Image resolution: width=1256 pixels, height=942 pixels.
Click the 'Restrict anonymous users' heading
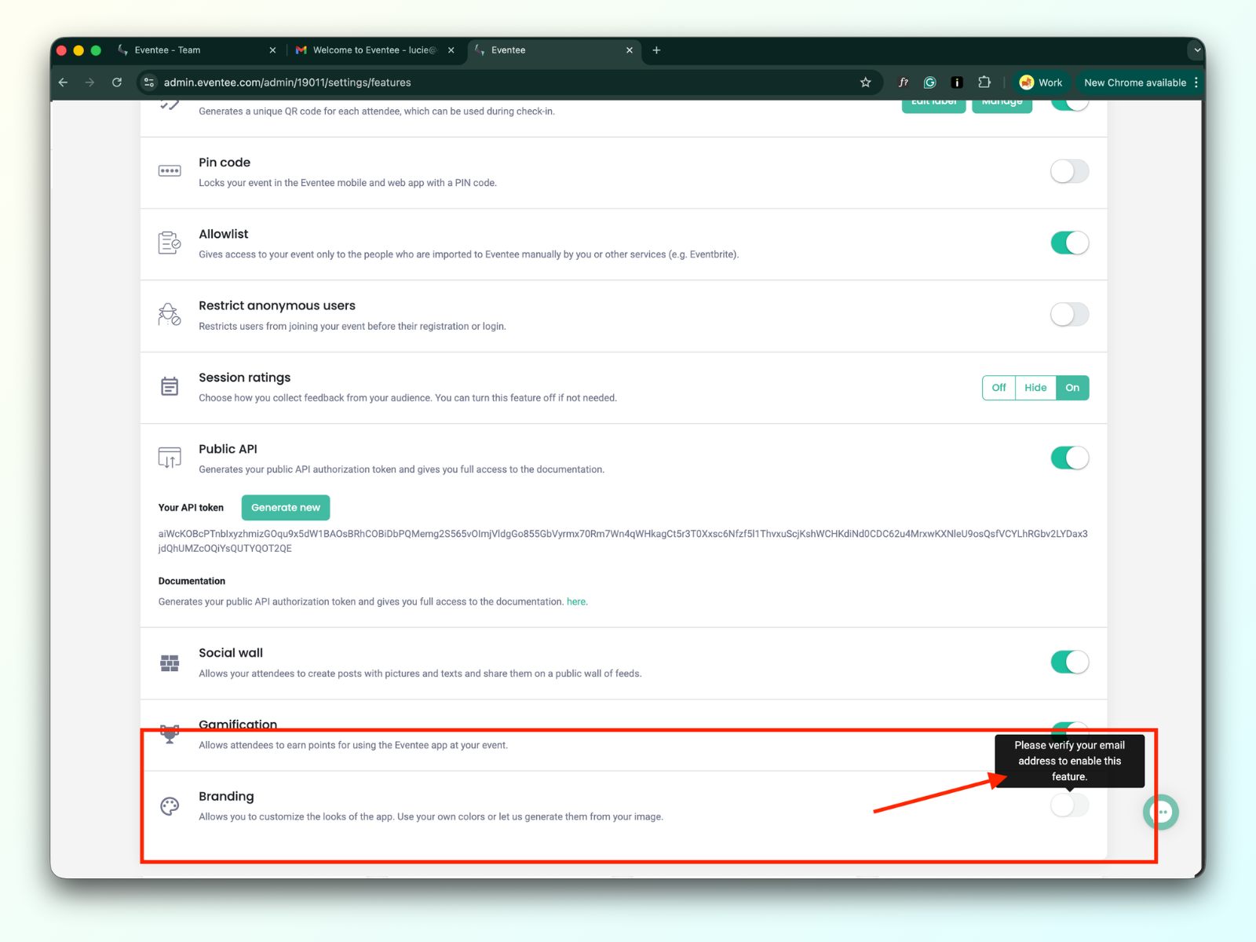(x=277, y=305)
